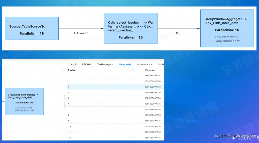Open the TaskManagers tab
The height and width of the screenshot is (143, 259).
click(x=105, y=64)
